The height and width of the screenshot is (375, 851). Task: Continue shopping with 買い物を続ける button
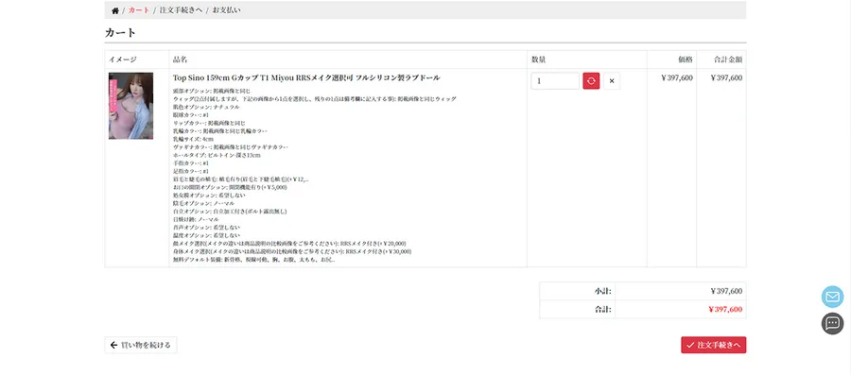[x=141, y=345]
